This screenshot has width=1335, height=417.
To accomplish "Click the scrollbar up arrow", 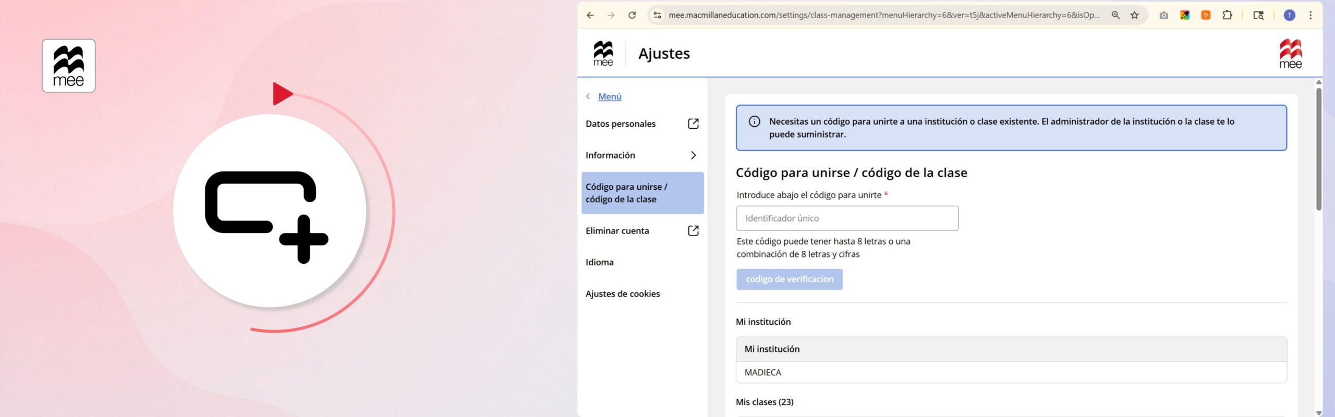I will [1319, 82].
